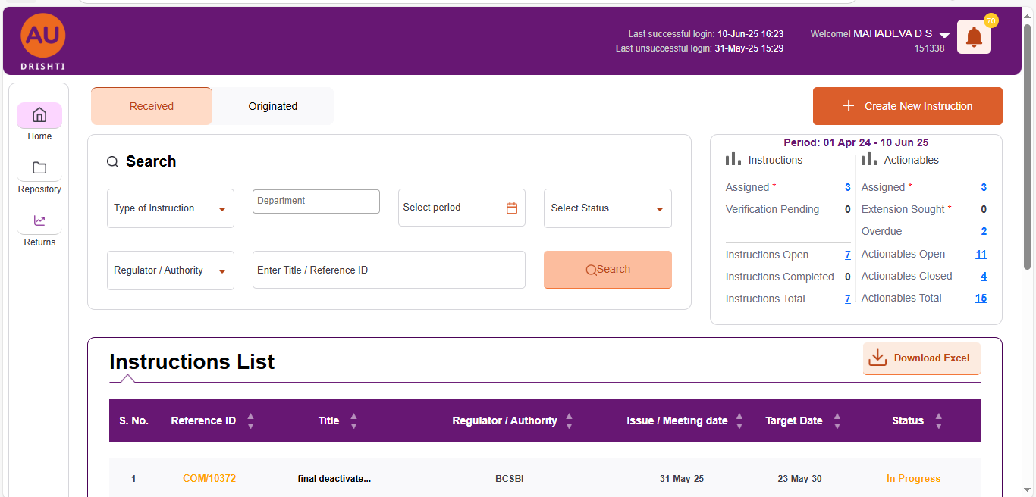The height and width of the screenshot is (497, 1036).
Task: Click the Create New Instruction button
Action: pos(908,106)
